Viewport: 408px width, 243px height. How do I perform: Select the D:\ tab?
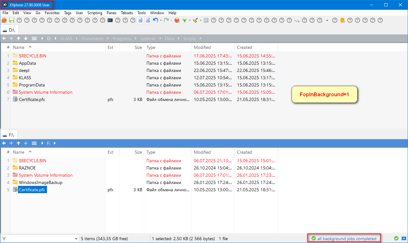(9, 30)
